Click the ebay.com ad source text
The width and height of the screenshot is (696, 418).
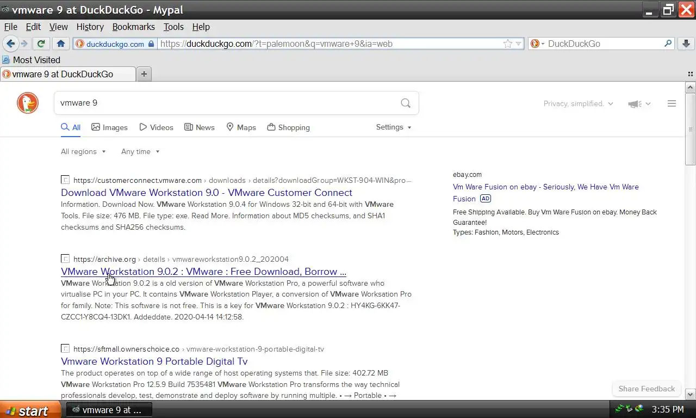click(x=467, y=175)
